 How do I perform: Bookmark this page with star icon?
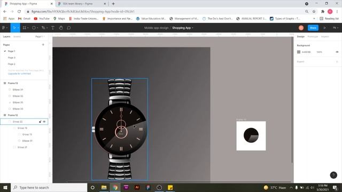(314, 11)
